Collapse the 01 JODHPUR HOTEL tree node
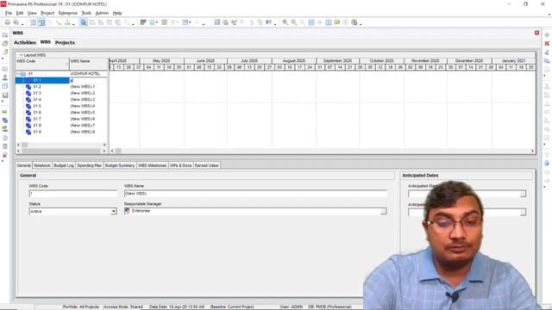Viewport: 552px width, 310px height. [x=18, y=74]
